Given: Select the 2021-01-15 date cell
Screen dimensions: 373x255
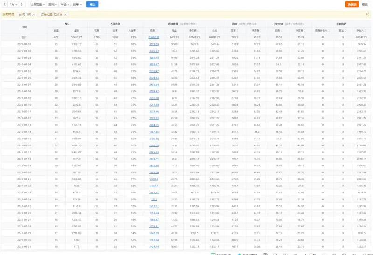Looking at the screenshot, I should (x=24, y=138).
